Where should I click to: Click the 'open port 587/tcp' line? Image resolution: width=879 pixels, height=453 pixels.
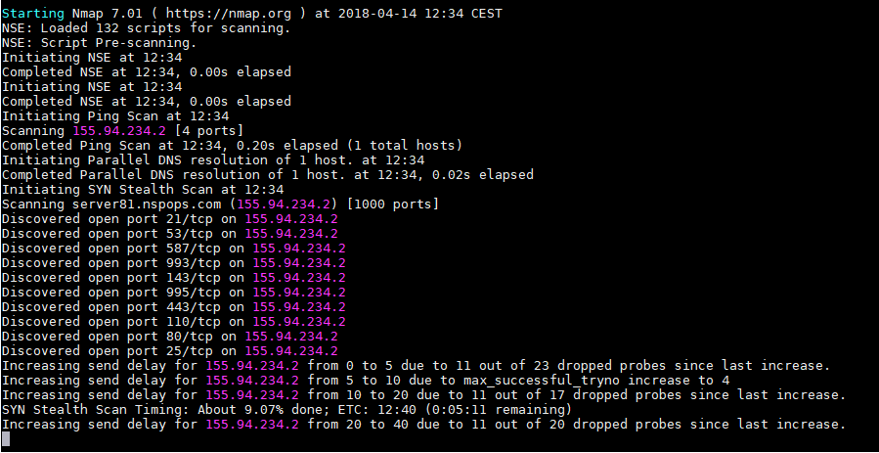click(x=173, y=248)
